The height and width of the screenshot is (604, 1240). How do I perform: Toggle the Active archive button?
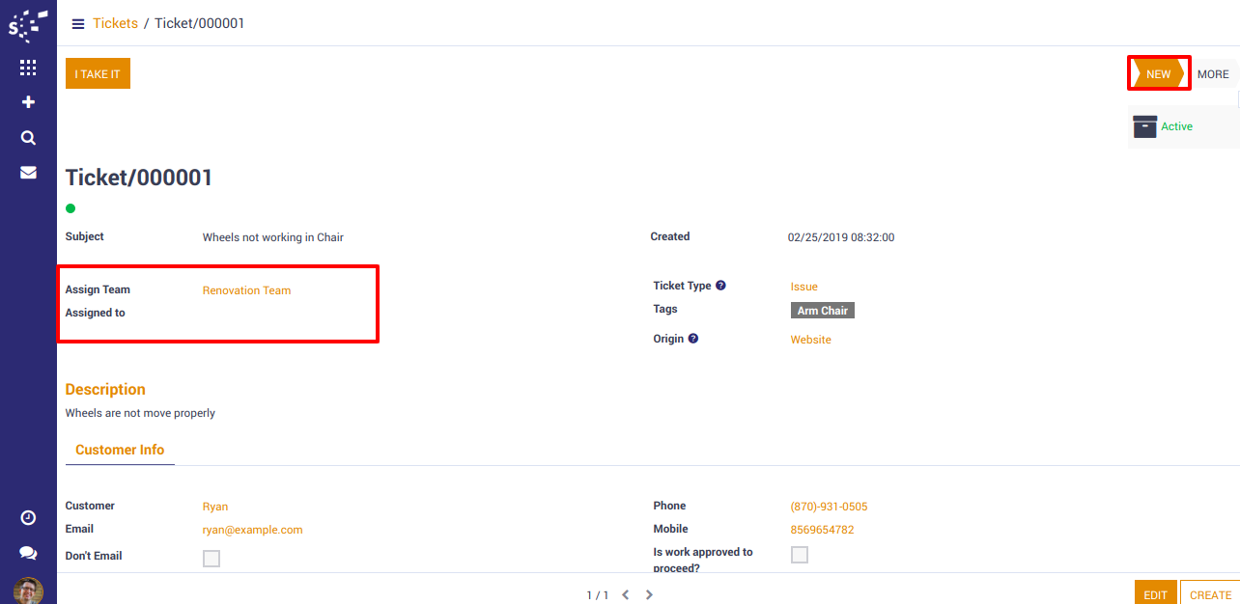[x=1164, y=126]
